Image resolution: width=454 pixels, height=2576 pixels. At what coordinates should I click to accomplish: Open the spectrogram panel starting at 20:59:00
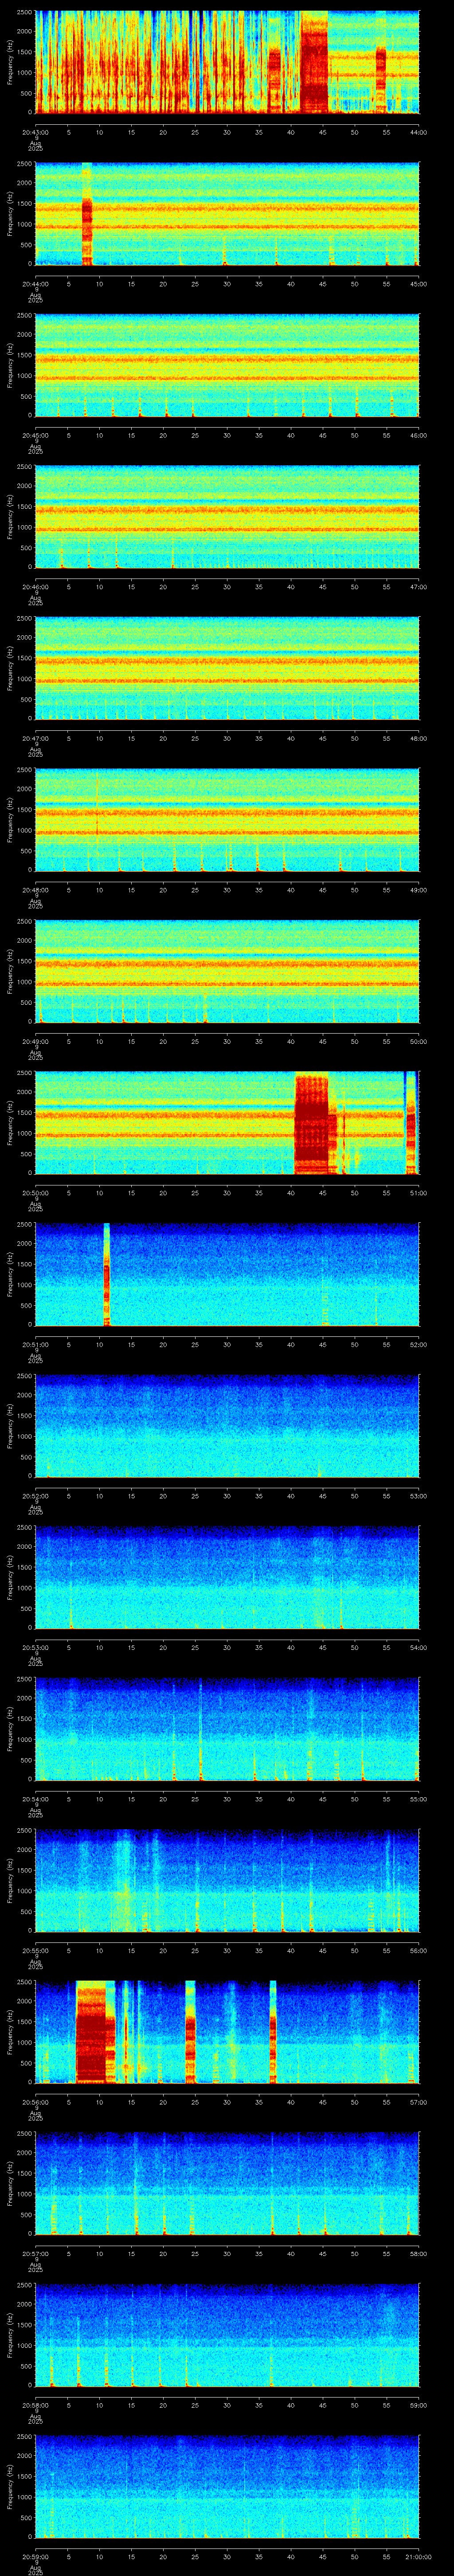tap(227, 2487)
